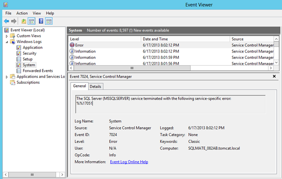
Task: Click the Custom Views folder icon
Action: tap(13, 36)
